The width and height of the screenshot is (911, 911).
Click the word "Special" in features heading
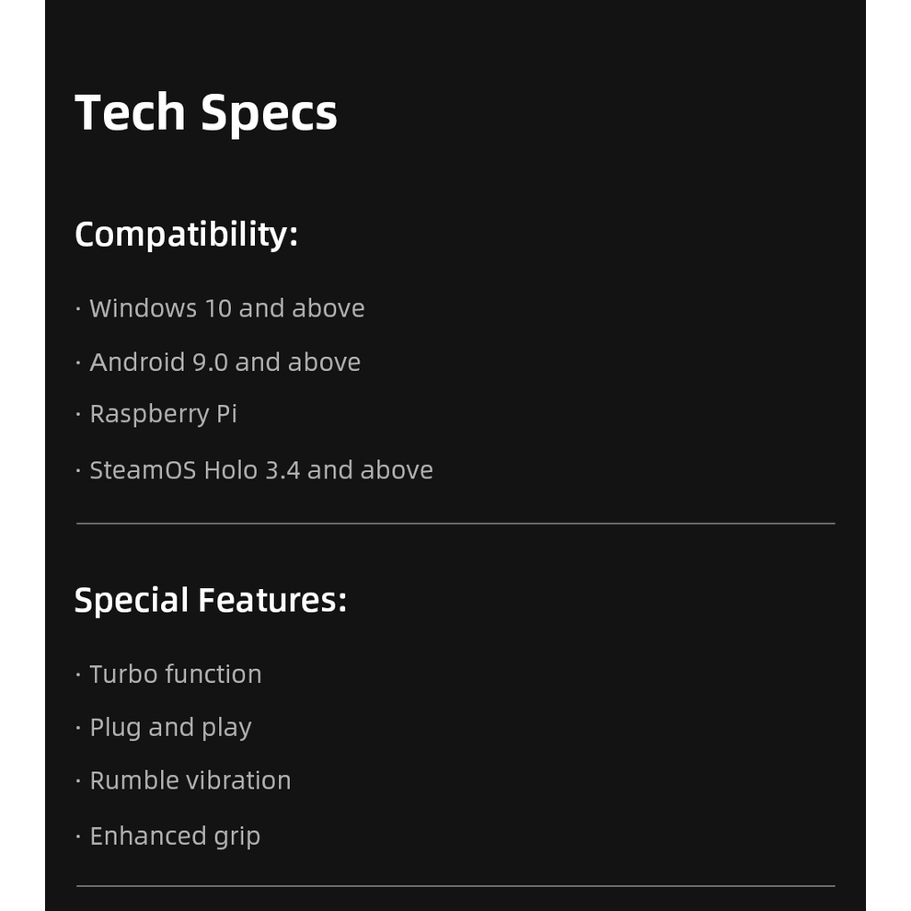(x=132, y=600)
